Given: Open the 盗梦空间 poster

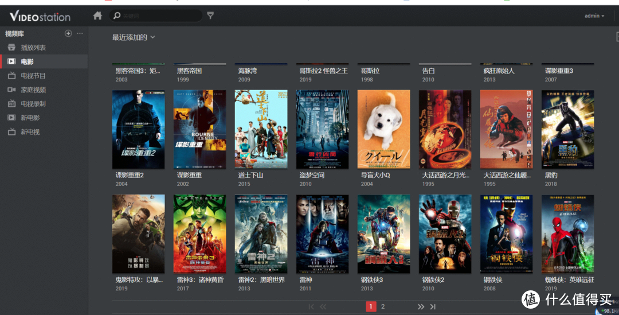Looking at the screenshot, I should point(322,129).
